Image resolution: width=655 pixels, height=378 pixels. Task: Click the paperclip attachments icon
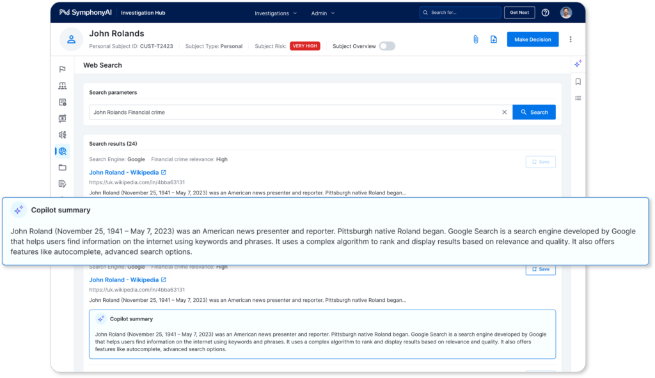[x=475, y=39]
